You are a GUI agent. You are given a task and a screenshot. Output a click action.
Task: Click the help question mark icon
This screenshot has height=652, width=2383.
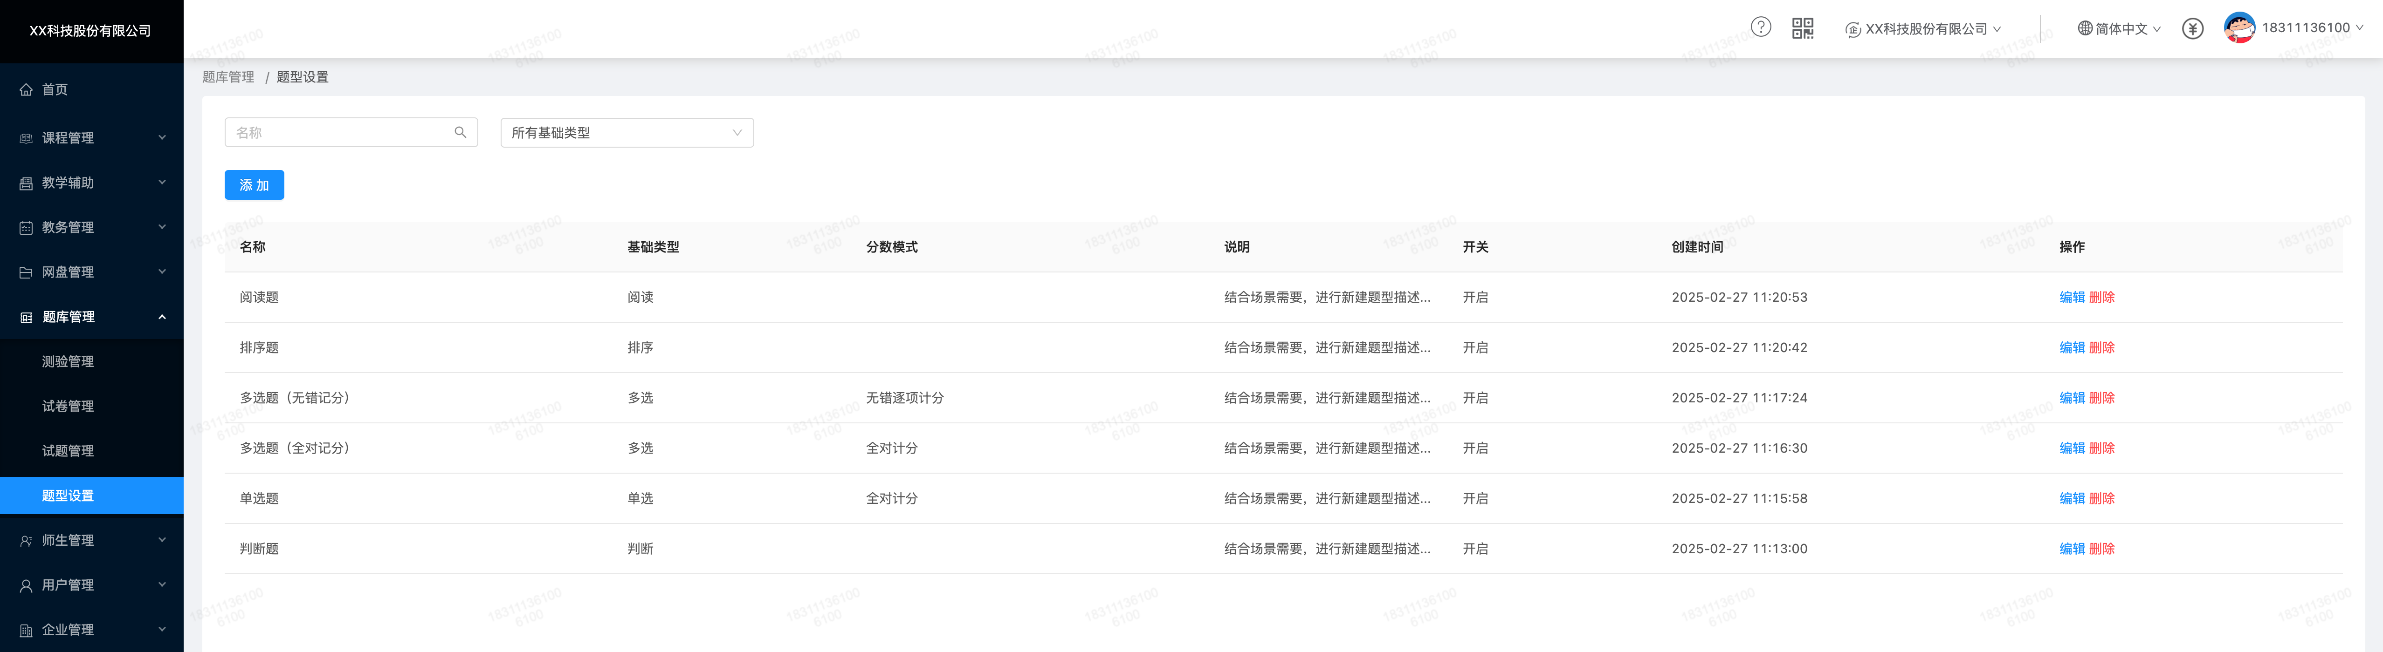[1760, 28]
